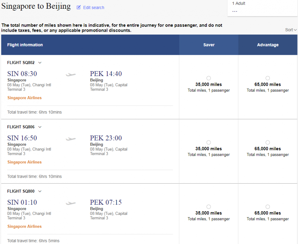Click the plane icon in flight SQ800 row
The width and height of the screenshot is (298, 244).
pos(71,203)
